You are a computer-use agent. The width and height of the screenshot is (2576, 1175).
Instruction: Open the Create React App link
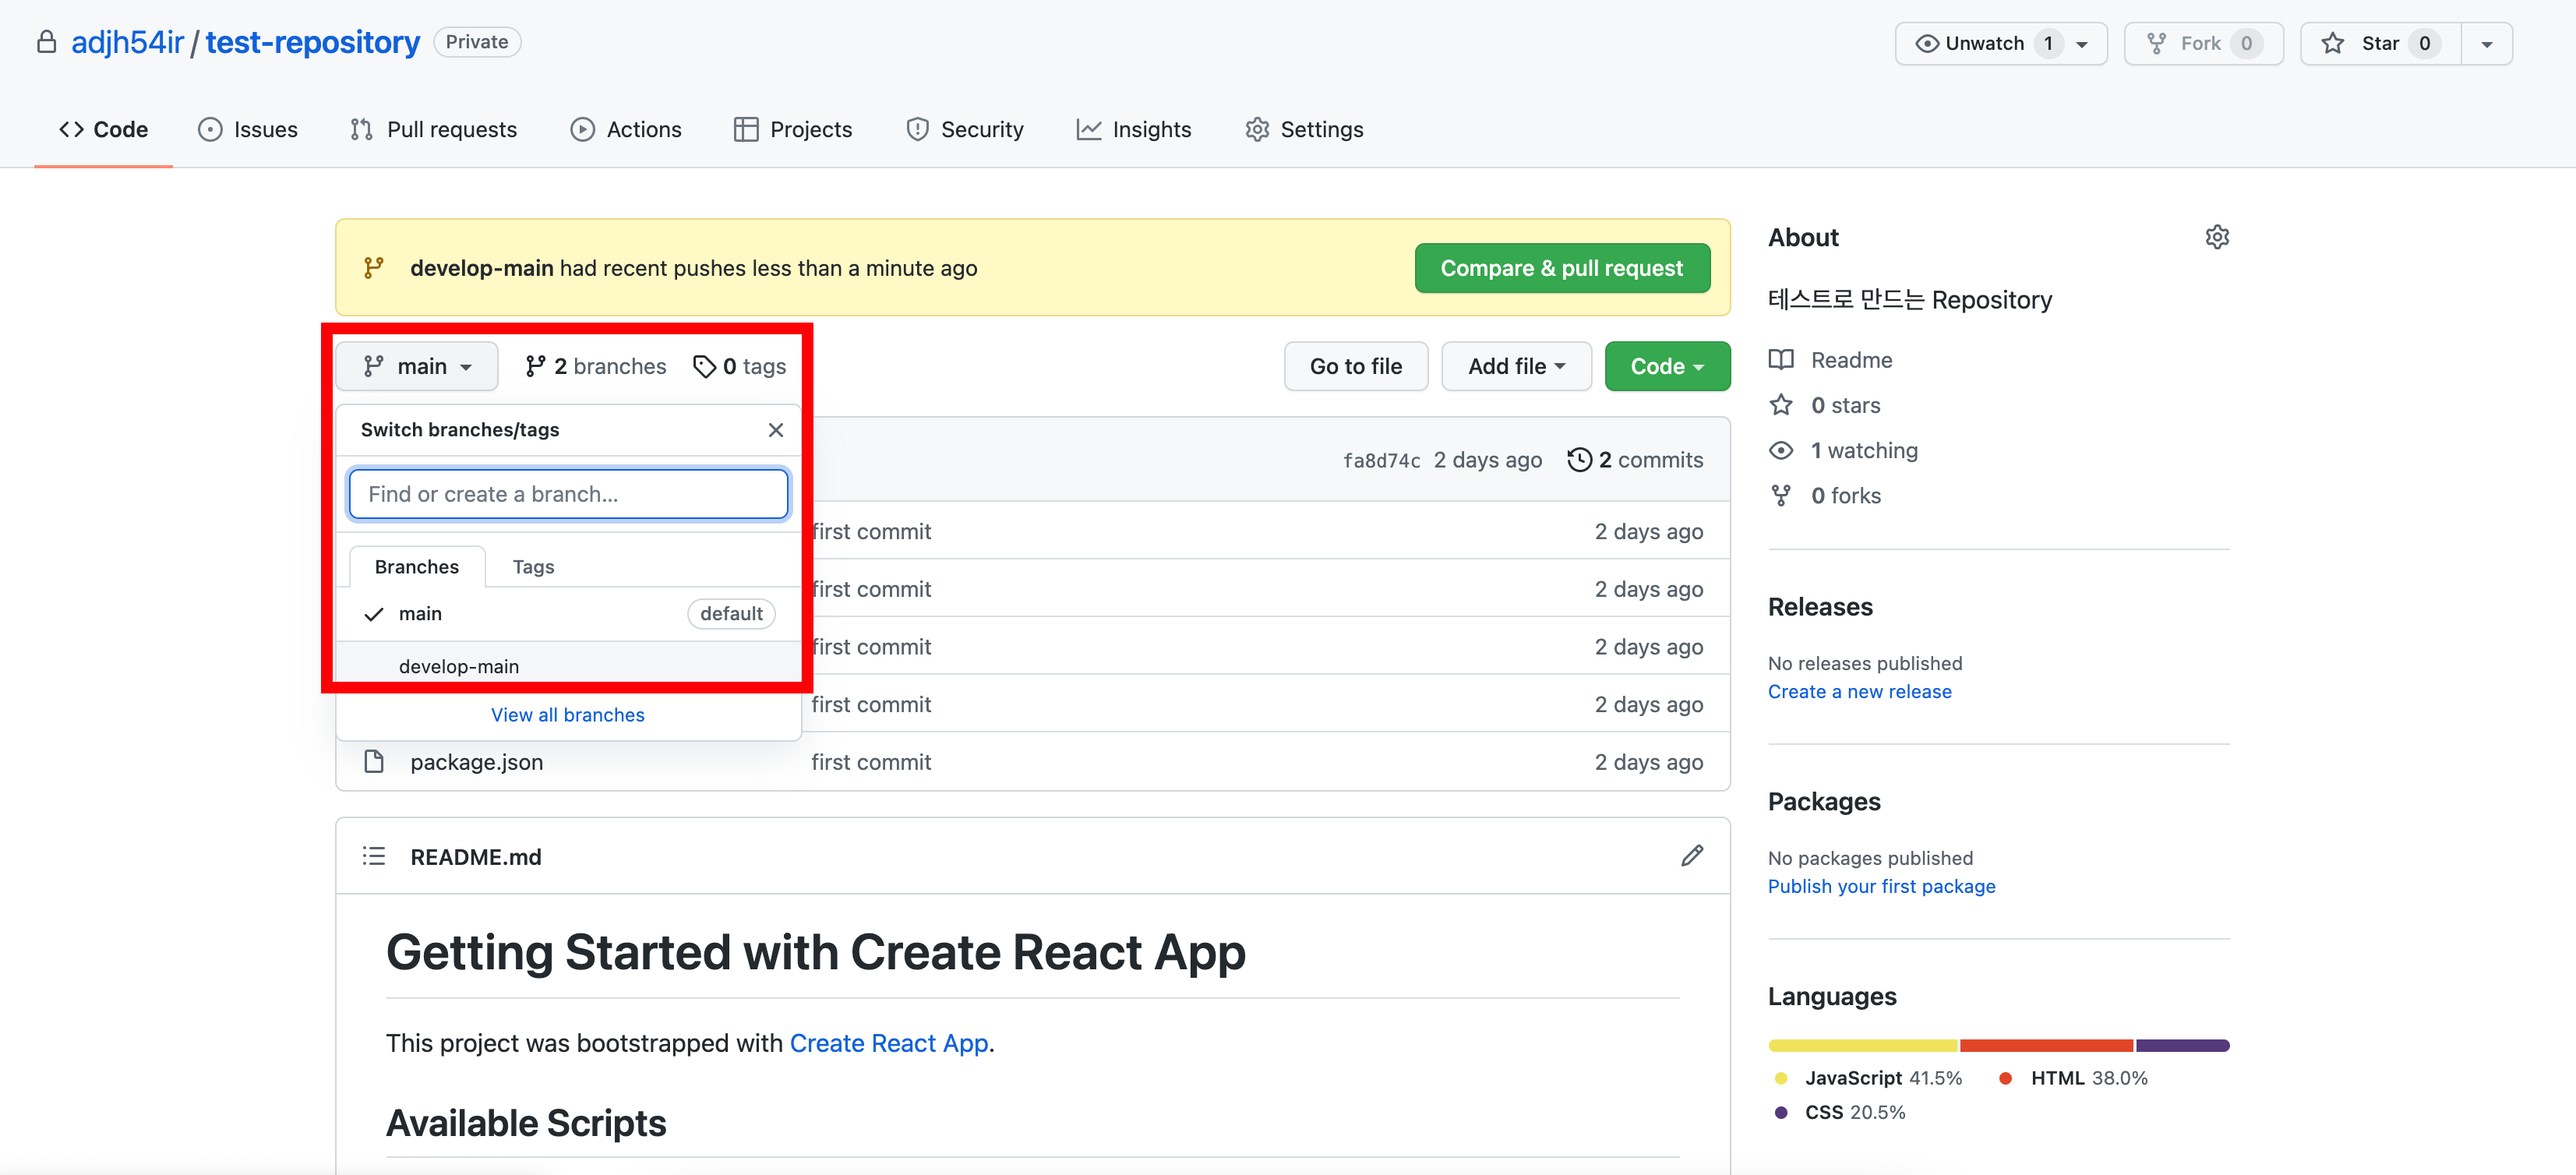click(x=889, y=1043)
